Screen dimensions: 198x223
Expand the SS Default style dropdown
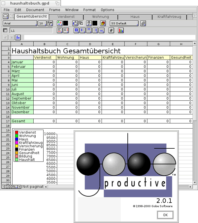tap(124, 23)
